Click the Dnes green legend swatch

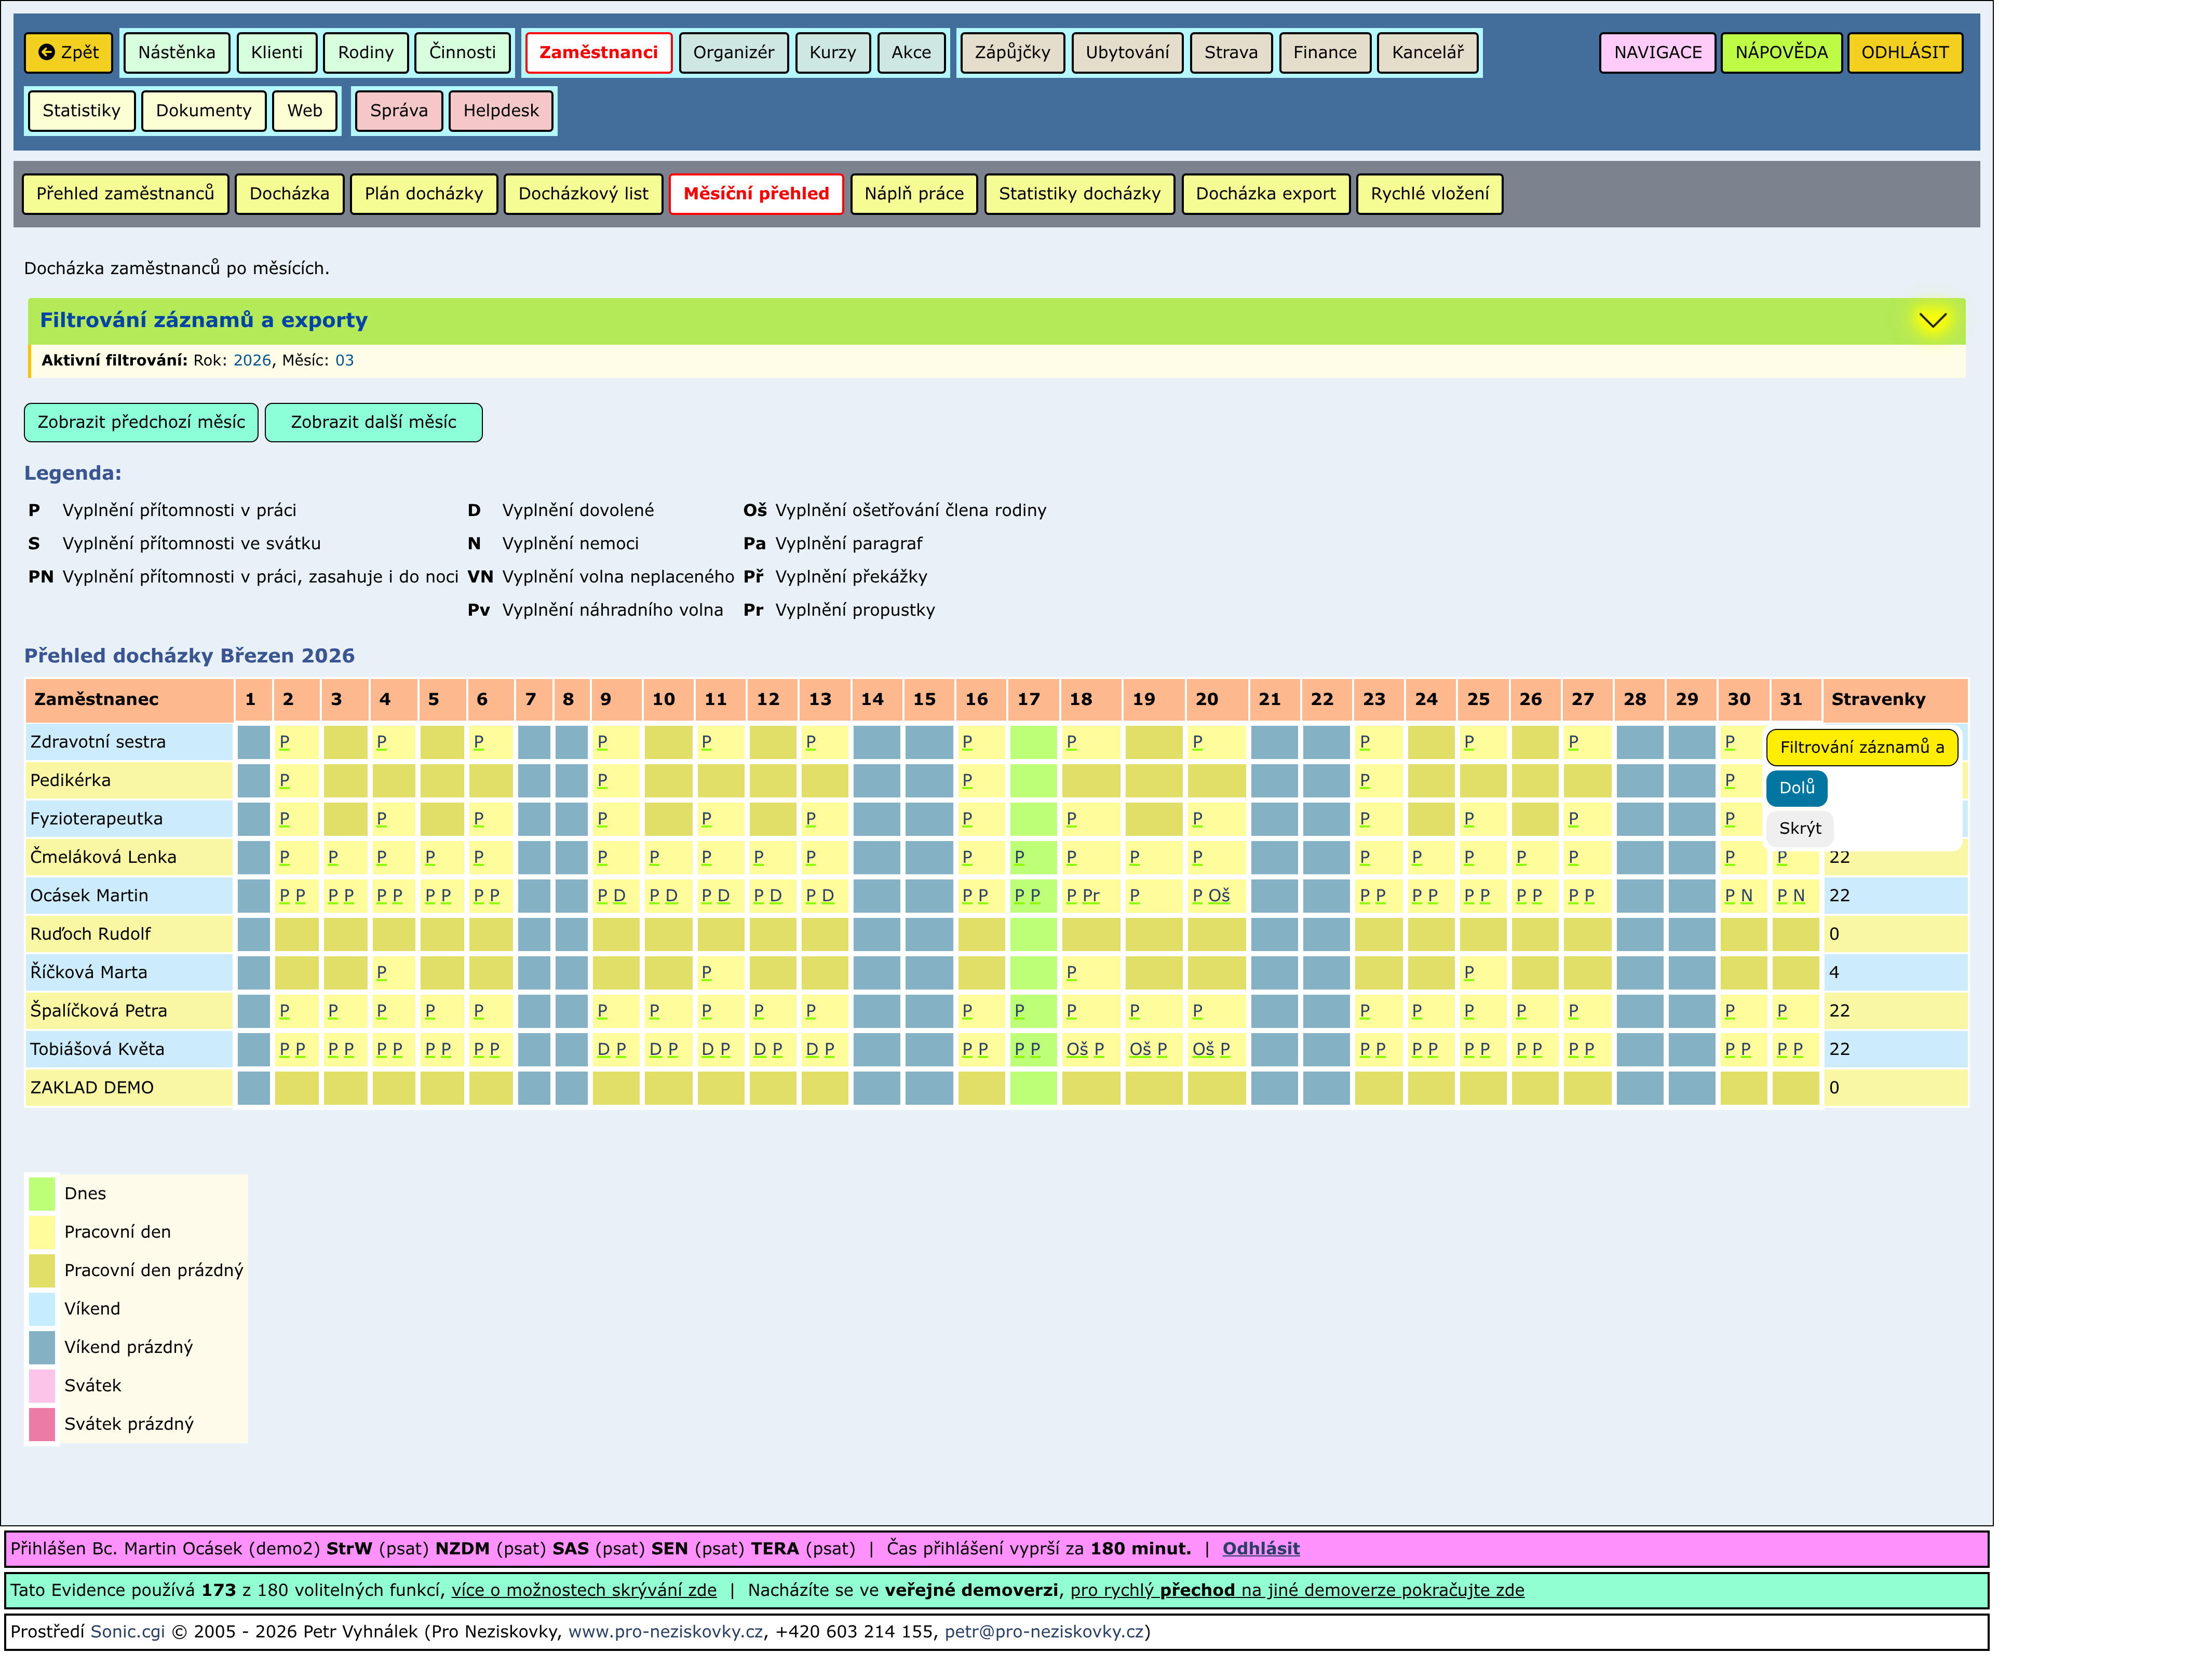tap(42, 1193)
